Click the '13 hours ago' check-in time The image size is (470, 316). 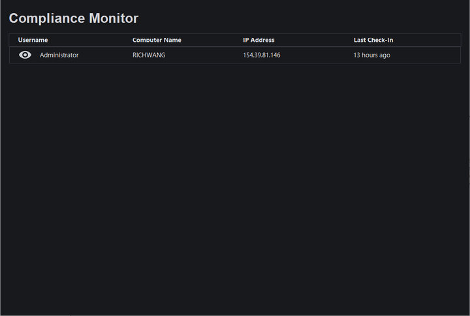[x=372, y=55]
